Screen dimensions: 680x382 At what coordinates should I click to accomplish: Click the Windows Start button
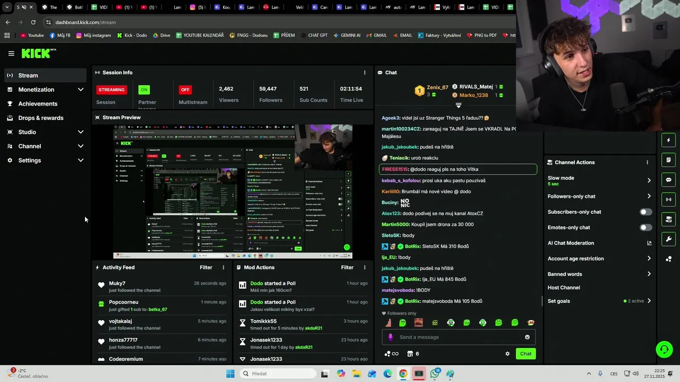(x=230, y=374)
